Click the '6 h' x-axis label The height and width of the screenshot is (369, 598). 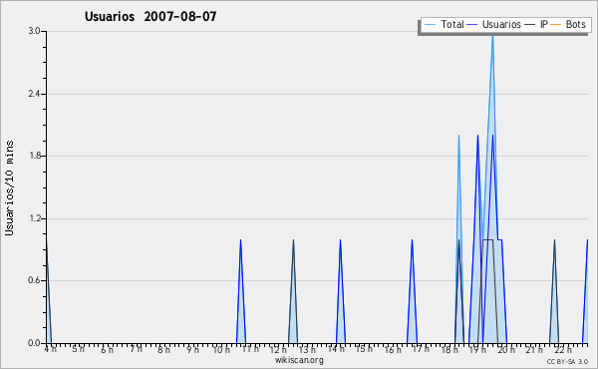point(108,349)
